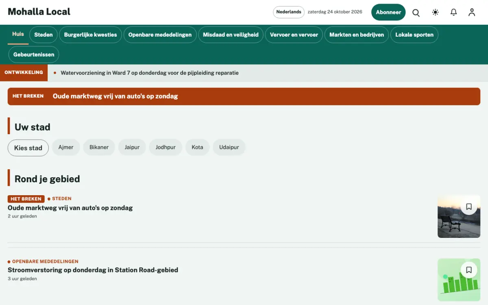Click the 'Rond je gebied' heading
488x305 pixels.
47,179
